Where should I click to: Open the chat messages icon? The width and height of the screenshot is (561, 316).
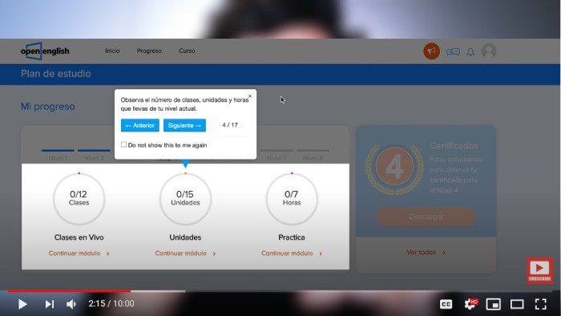tap(453, 52)
